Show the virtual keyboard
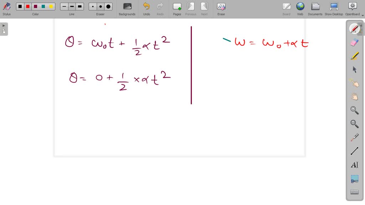Screen dimensions: 365x205 [x=354, y=192]
